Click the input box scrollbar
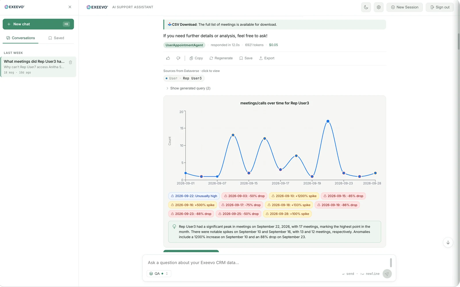This screenshot has height=287, width=460. (x=391, y=263)
